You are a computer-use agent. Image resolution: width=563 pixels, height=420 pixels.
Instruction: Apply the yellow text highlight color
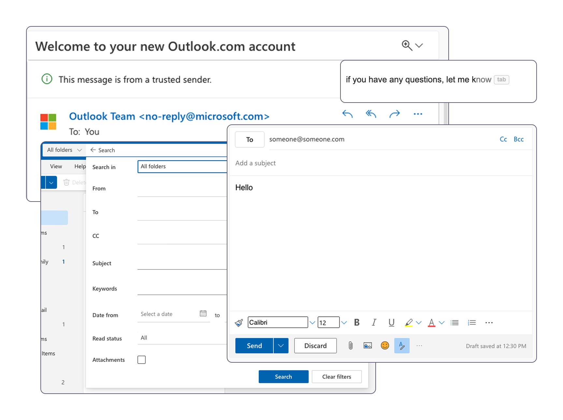click(x=409, y=323)
